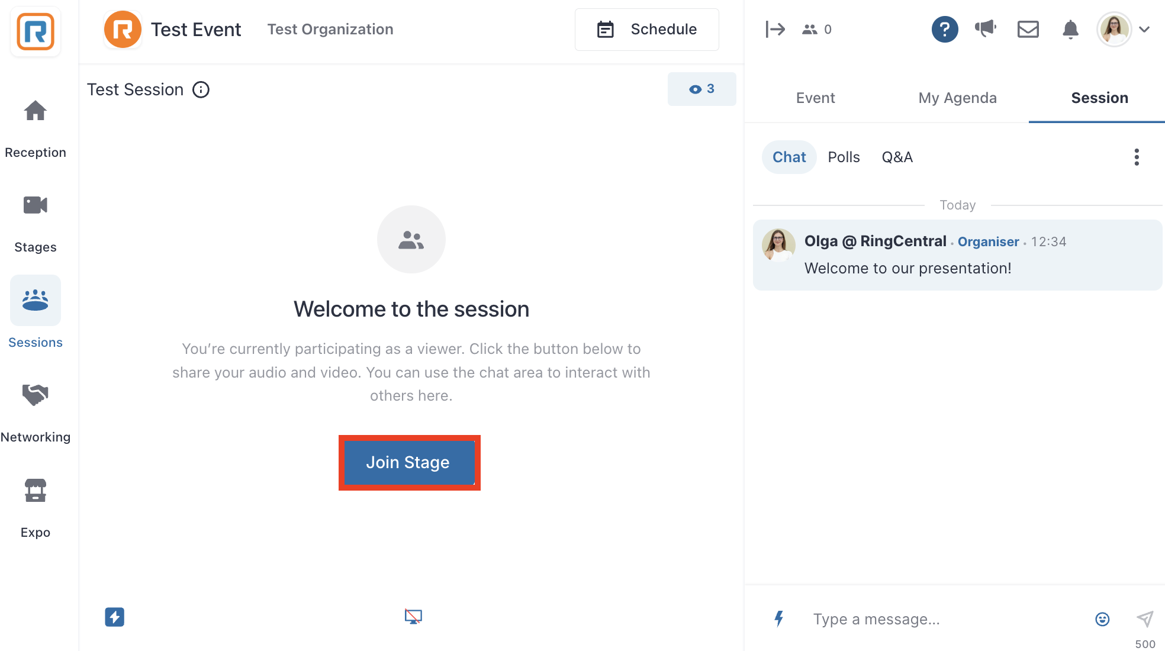Image resolution: width=1165 pixels, height=651 pixels.
Task: Click the Join Stage button
Action: click(408, 462)
